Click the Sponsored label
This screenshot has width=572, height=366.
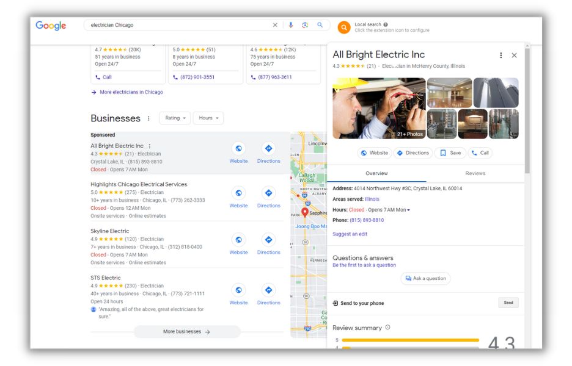pos(103,135)
